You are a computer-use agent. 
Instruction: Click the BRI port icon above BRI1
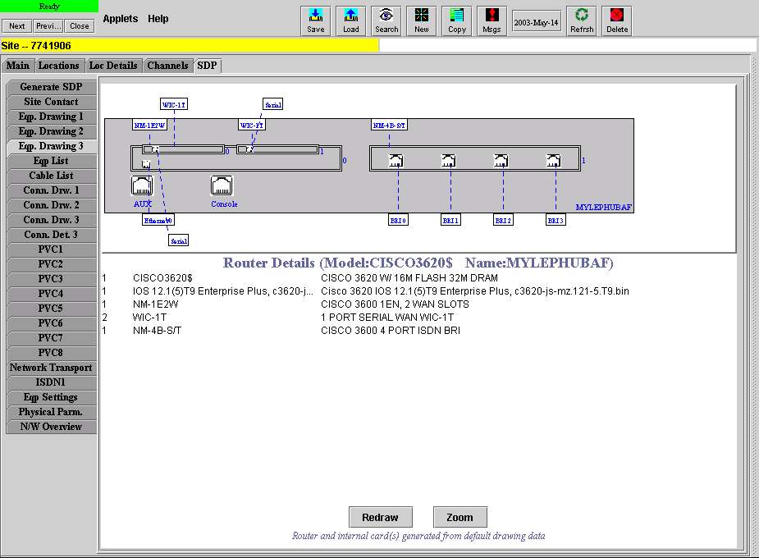[449, 160]
